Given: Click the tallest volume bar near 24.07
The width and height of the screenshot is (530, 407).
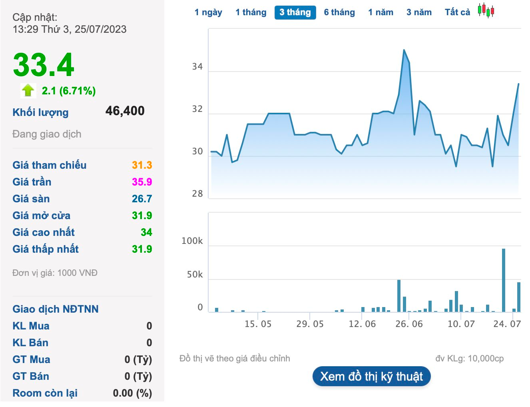Looking at the screenshot, I should tap(504, 280).
